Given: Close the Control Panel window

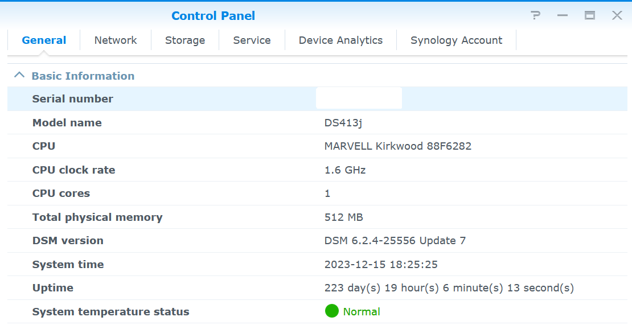Looking at the screenshot, I should 617,15.
